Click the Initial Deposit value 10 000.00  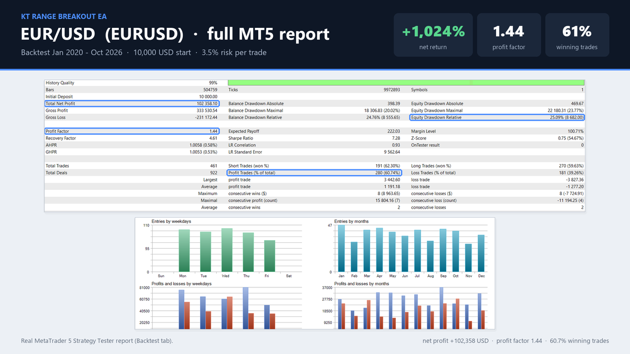click(208, 96)
